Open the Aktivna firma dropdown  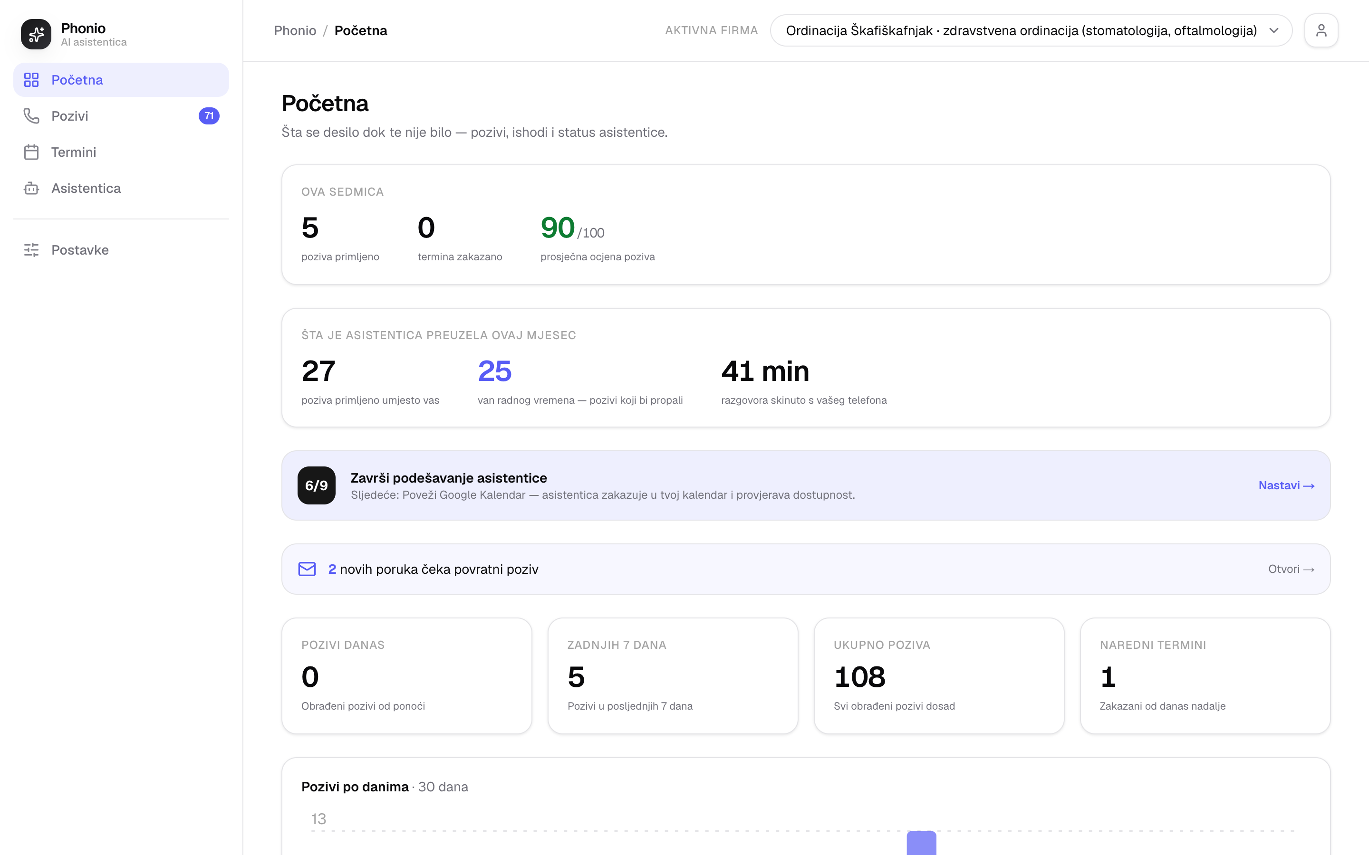(1031, 30)
